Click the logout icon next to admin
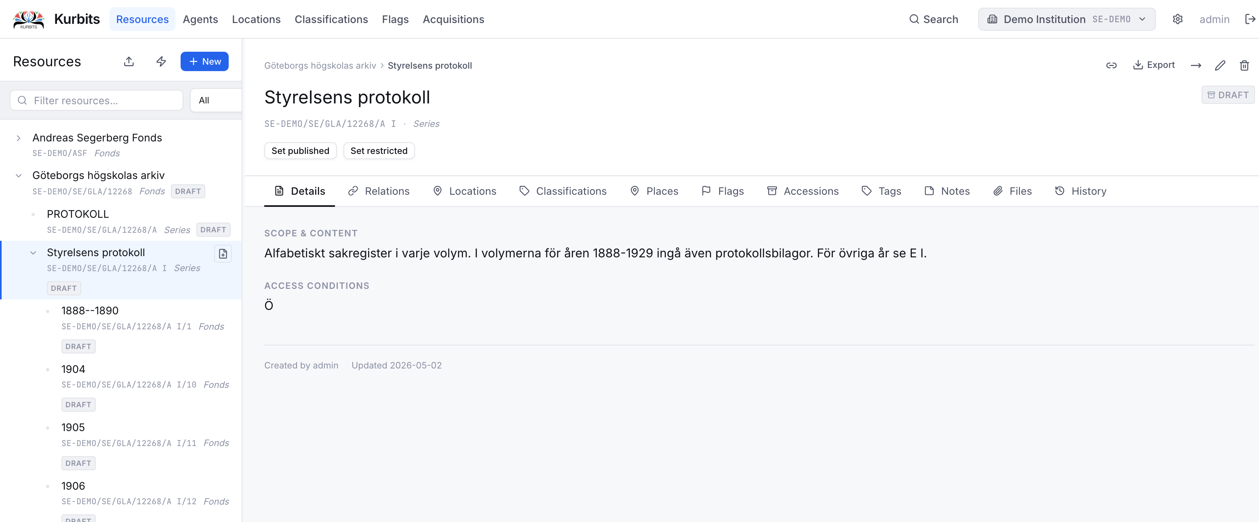The height and width of the screenshot is (522, 1259). (1250, 19)
